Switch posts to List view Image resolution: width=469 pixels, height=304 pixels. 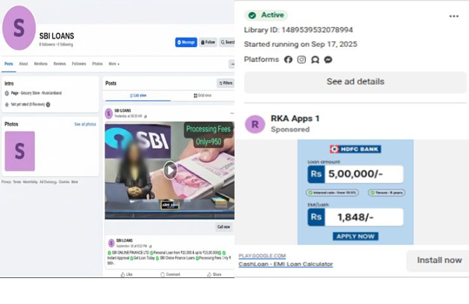coord(138,96)
